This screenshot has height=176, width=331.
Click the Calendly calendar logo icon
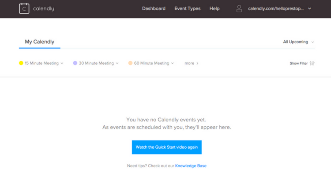coord(24,8)
